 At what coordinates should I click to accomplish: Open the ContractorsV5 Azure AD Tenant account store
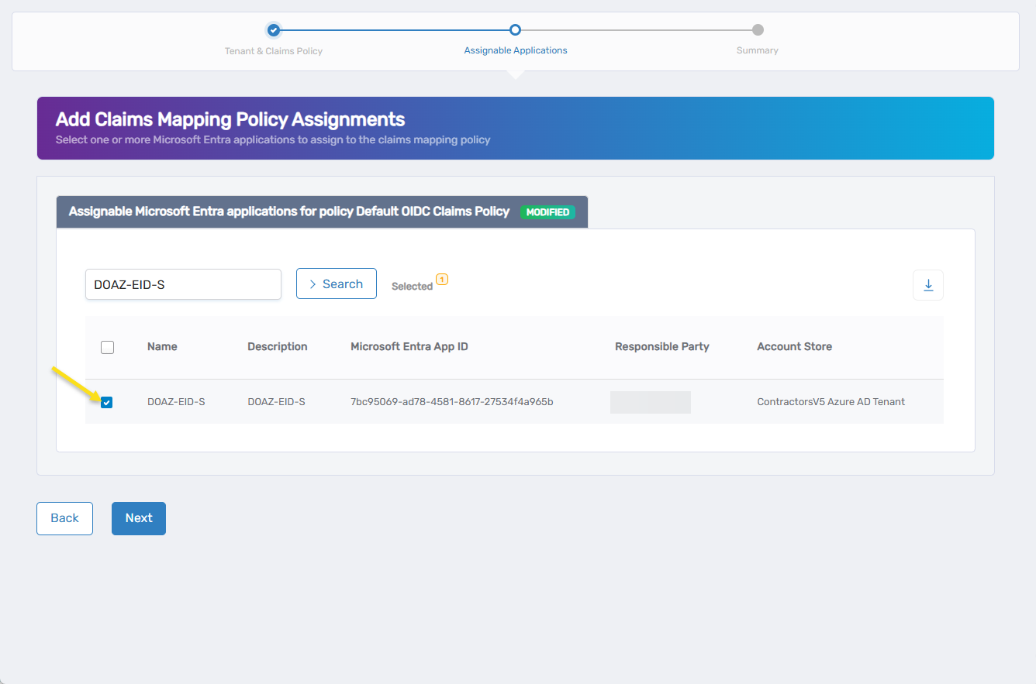tap(831, 402)
